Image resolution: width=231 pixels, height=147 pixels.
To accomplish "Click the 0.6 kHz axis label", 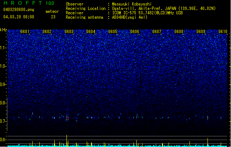I will (x=3, y=140).
